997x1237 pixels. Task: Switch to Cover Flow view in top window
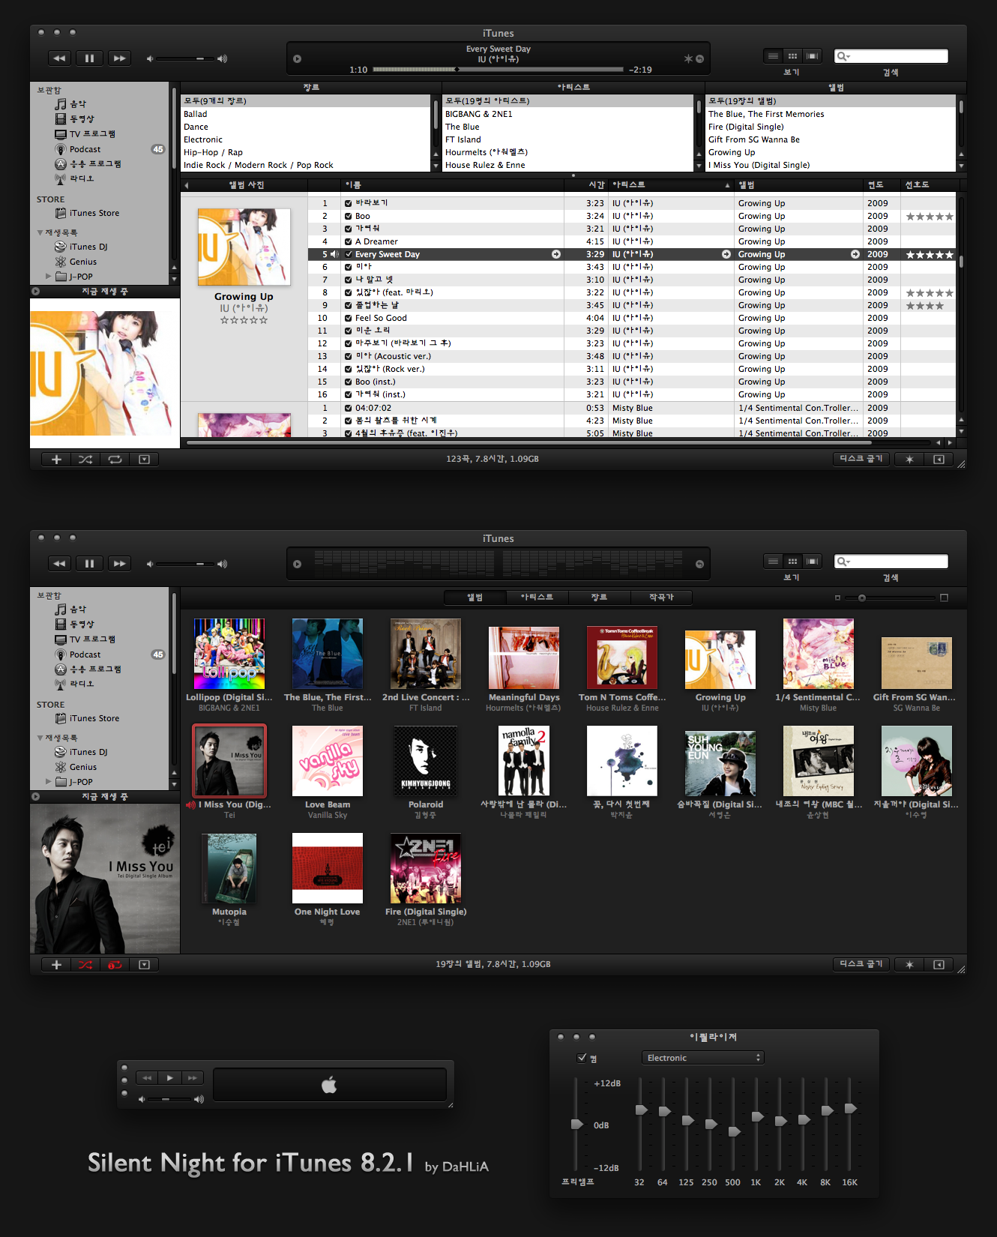point(812,56)
